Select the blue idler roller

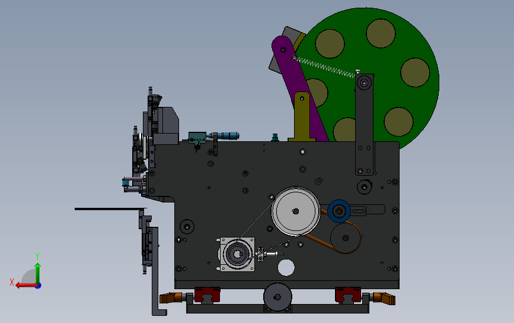339,211
